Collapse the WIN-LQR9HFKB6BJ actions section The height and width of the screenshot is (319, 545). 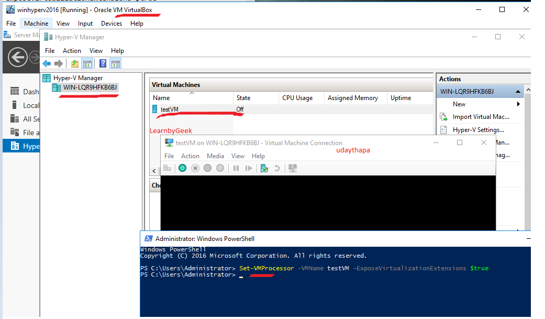(517, 90)
